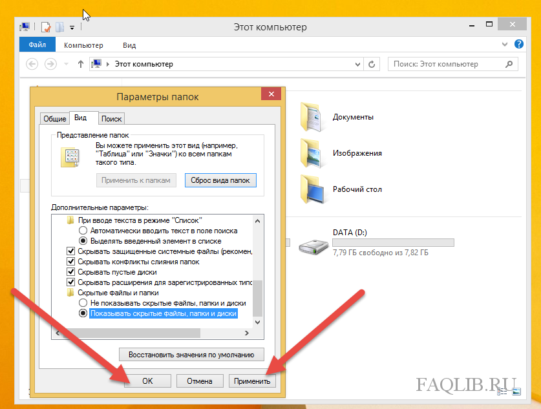Close the Параметры папок dialog
The image size is (541, 409).
click(271, 94)
